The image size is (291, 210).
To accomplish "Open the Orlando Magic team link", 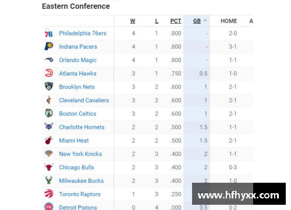I will [x=77, y=60].
